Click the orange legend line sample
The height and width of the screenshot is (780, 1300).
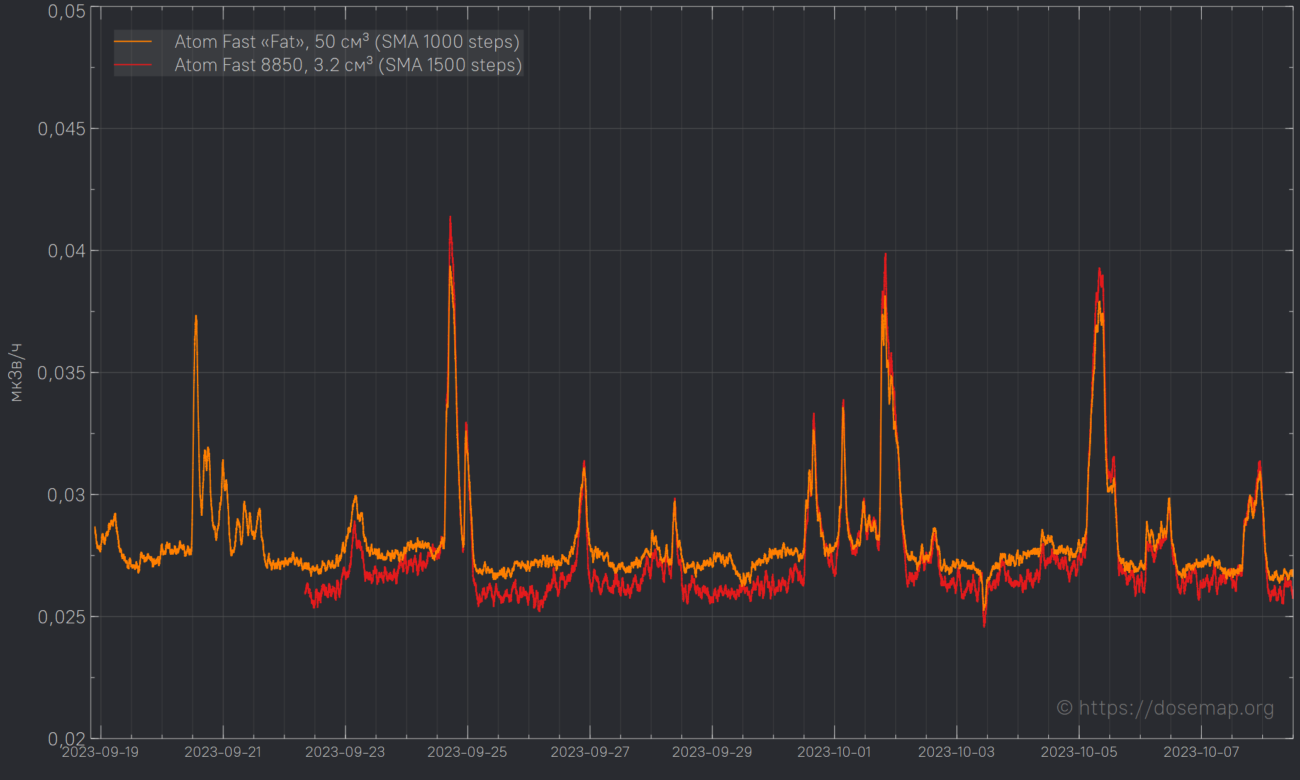point(133,42)
